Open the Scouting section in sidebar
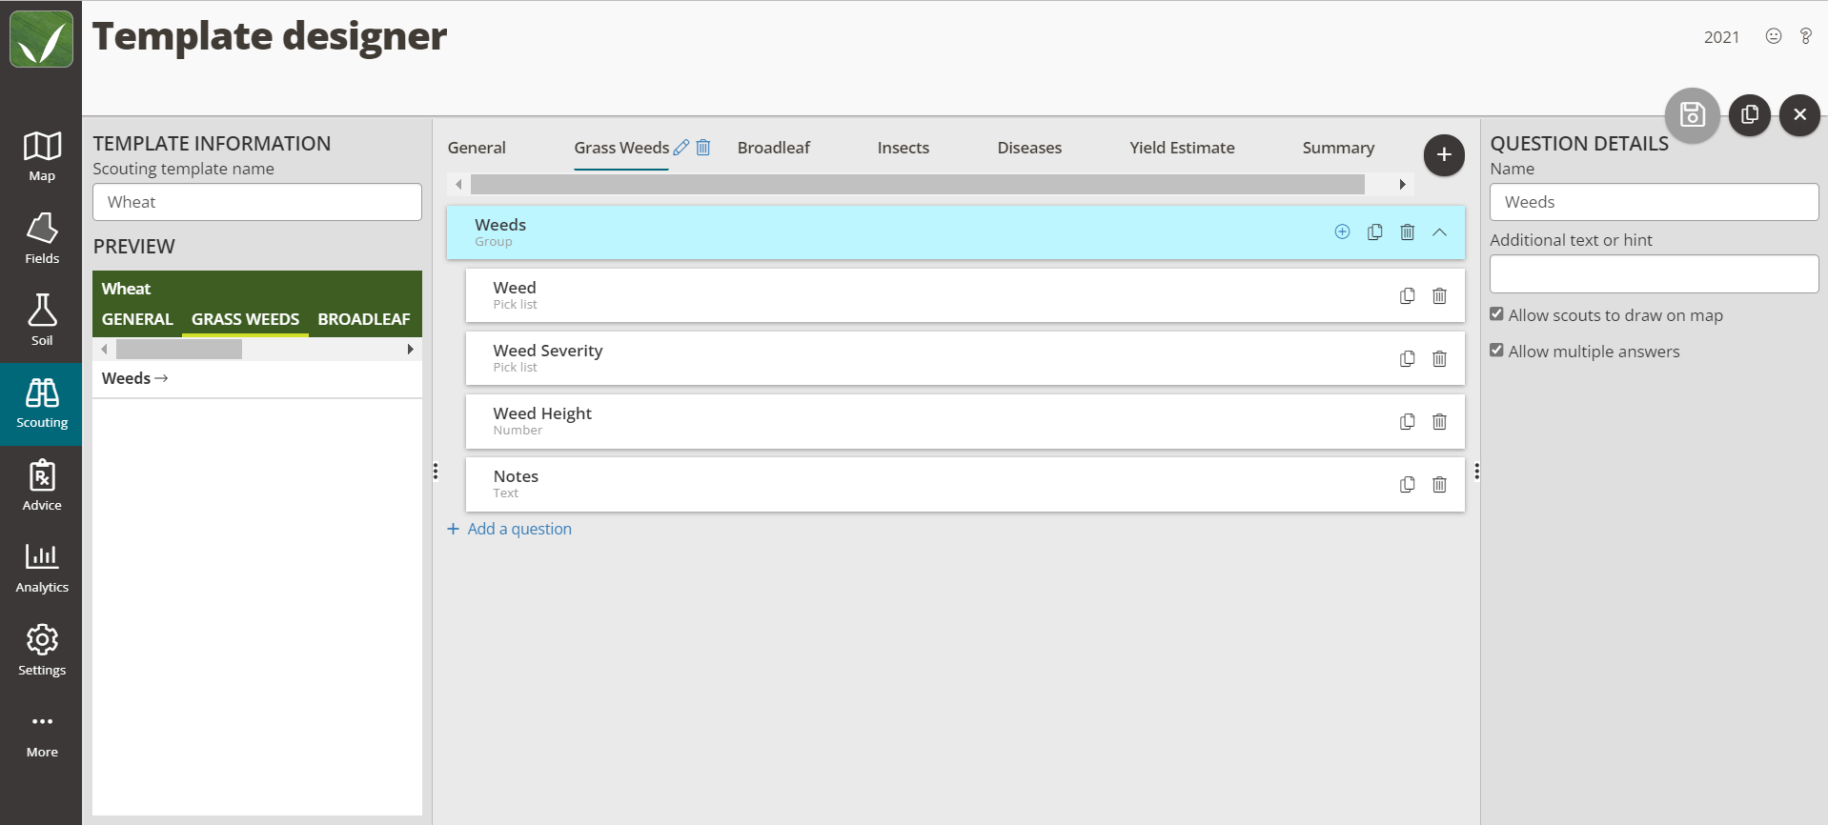The height and width of the screenshot is (825, 1828). 42,404
